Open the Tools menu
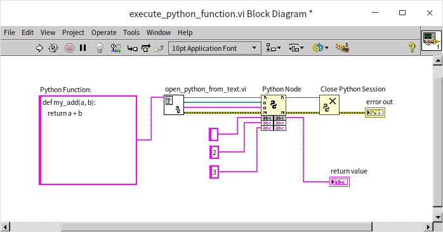This screenshot has height=232, width=443. [x=131, y=32]
